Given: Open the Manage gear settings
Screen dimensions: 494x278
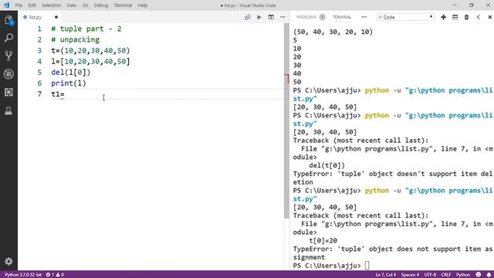Looking at the screenshot, I should point(8,261).
